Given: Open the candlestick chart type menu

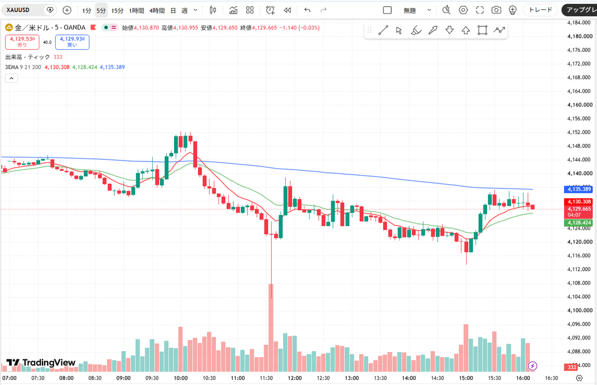Looking at the screenshot, I should 213,10.
